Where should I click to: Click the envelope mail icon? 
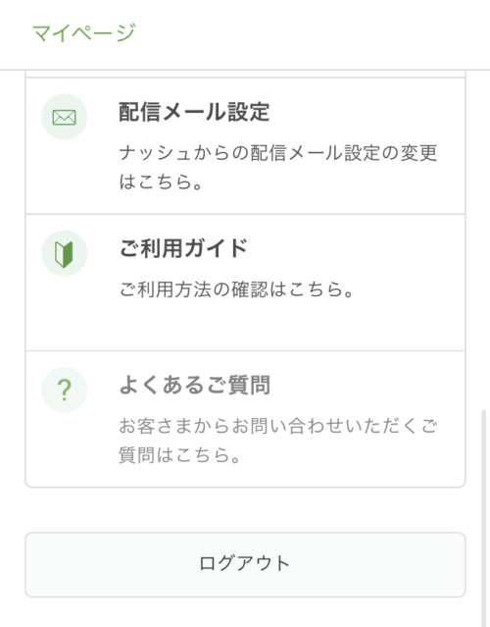[x=65, y=117]
